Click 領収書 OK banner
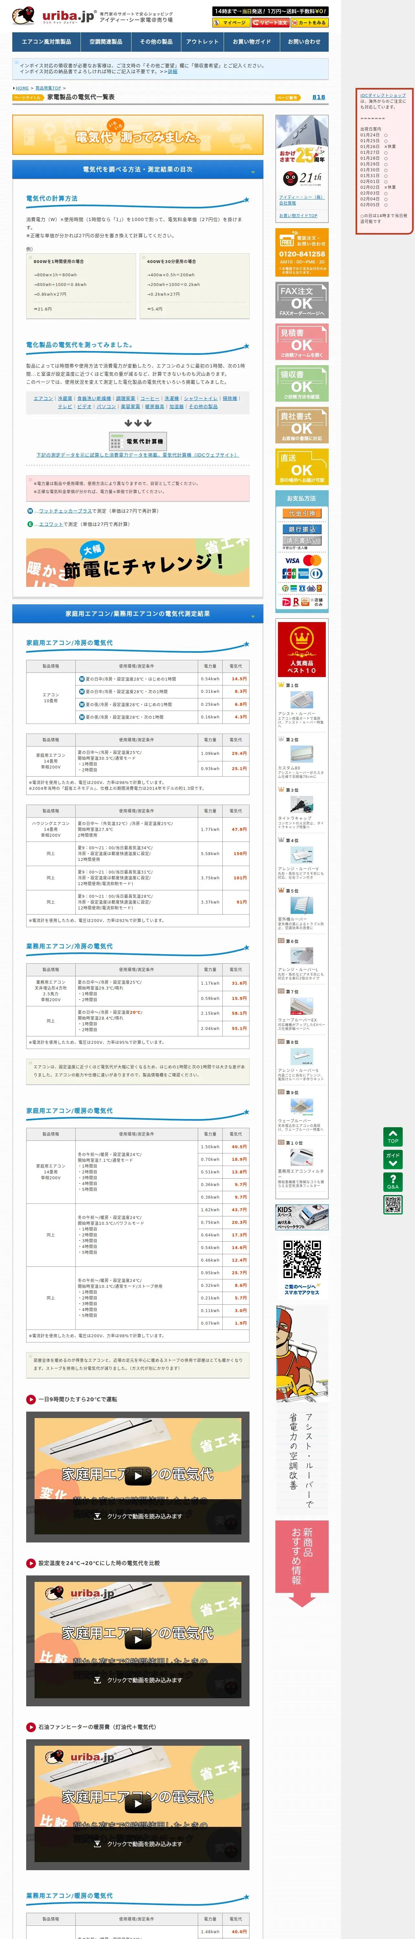The height and width of the screenshot is (1939, 415). (x=302, y=383)
